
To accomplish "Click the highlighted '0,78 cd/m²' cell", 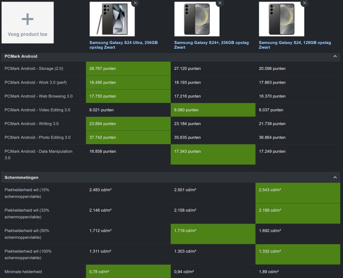I will pyautogui.click(x=128, y=272).
